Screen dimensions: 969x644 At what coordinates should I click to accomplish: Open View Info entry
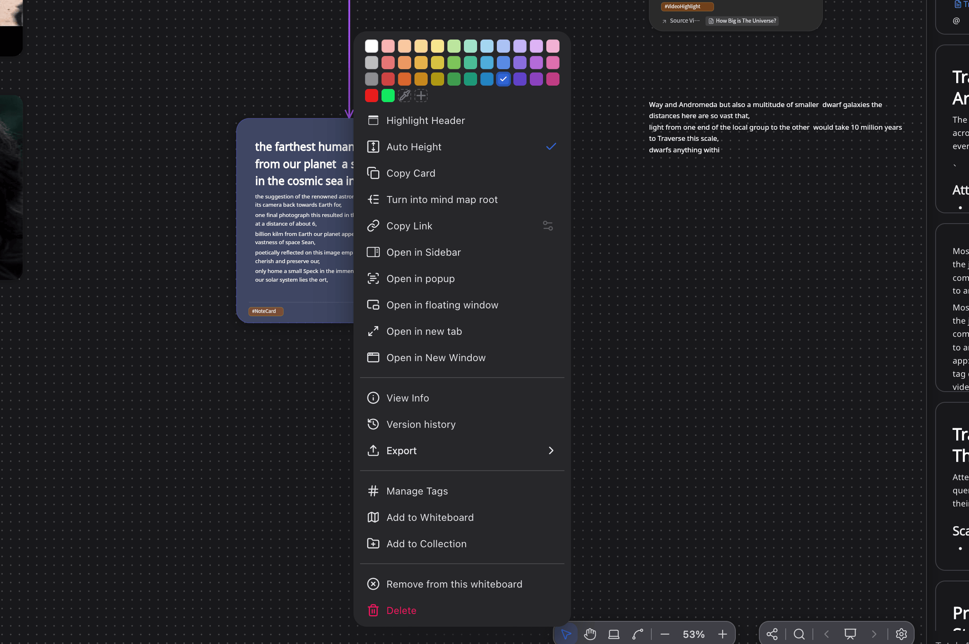pos(462,398)
